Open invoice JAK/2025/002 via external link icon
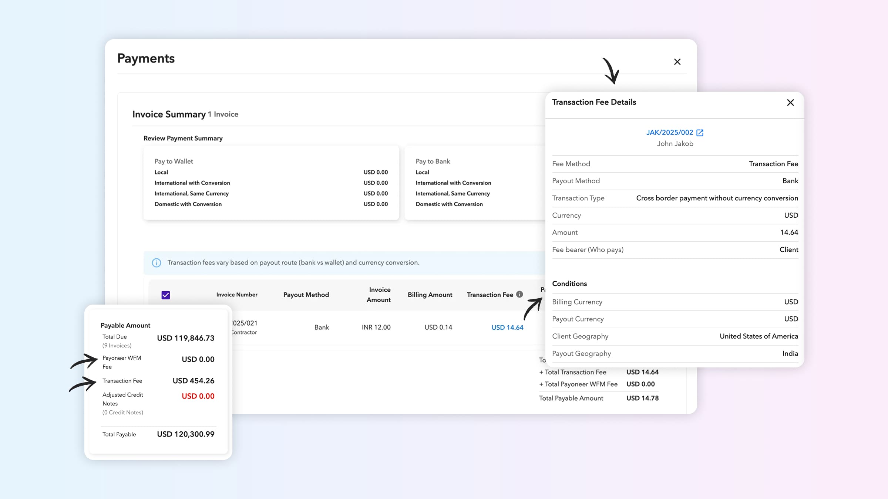 pyautogui.click(x=700, y=132)
